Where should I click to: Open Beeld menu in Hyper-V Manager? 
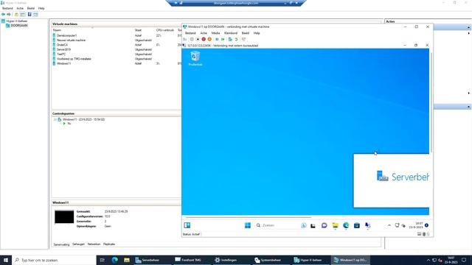tap(31, 8)
